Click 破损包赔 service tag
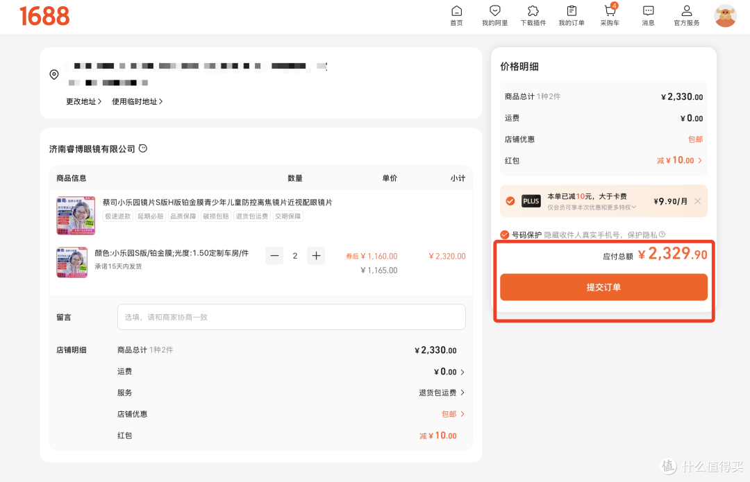 point(216,216)
